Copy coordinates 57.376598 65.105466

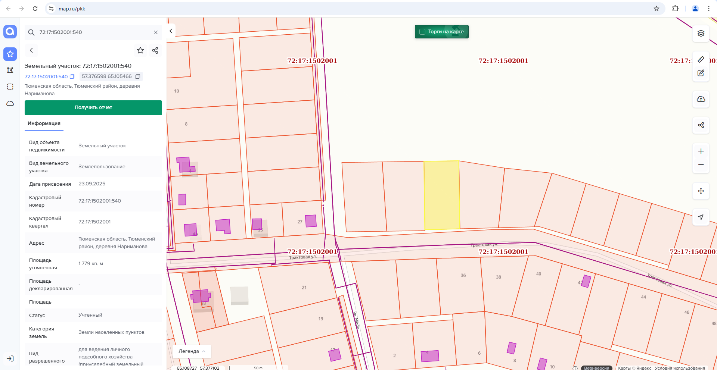(138, 76)
